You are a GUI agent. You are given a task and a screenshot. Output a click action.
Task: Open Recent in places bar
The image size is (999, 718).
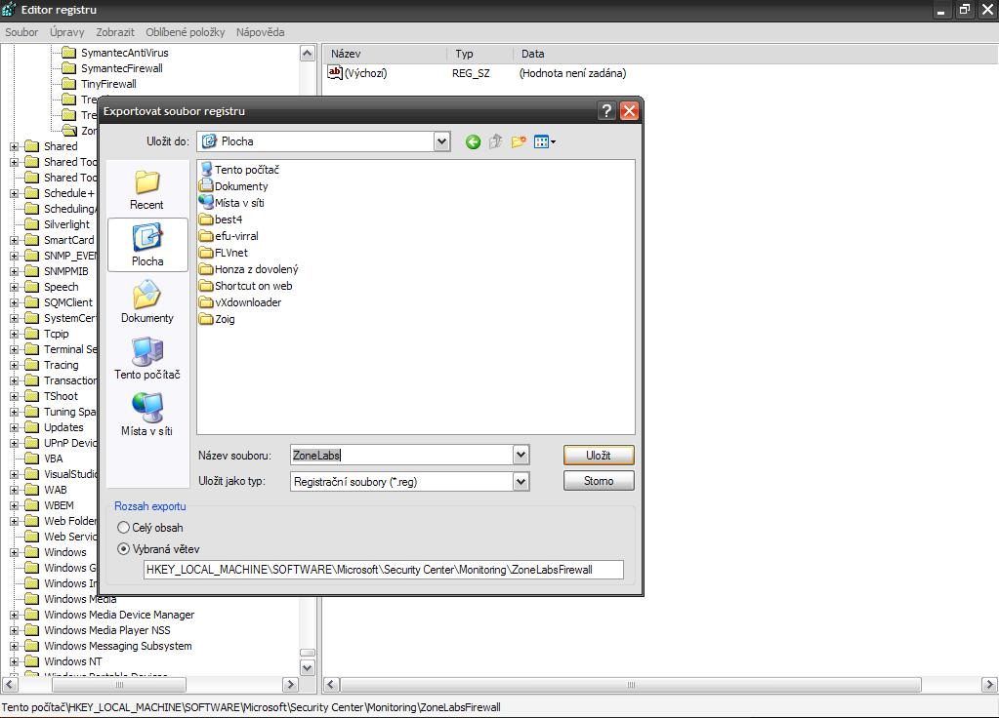(x=146, y=189)
